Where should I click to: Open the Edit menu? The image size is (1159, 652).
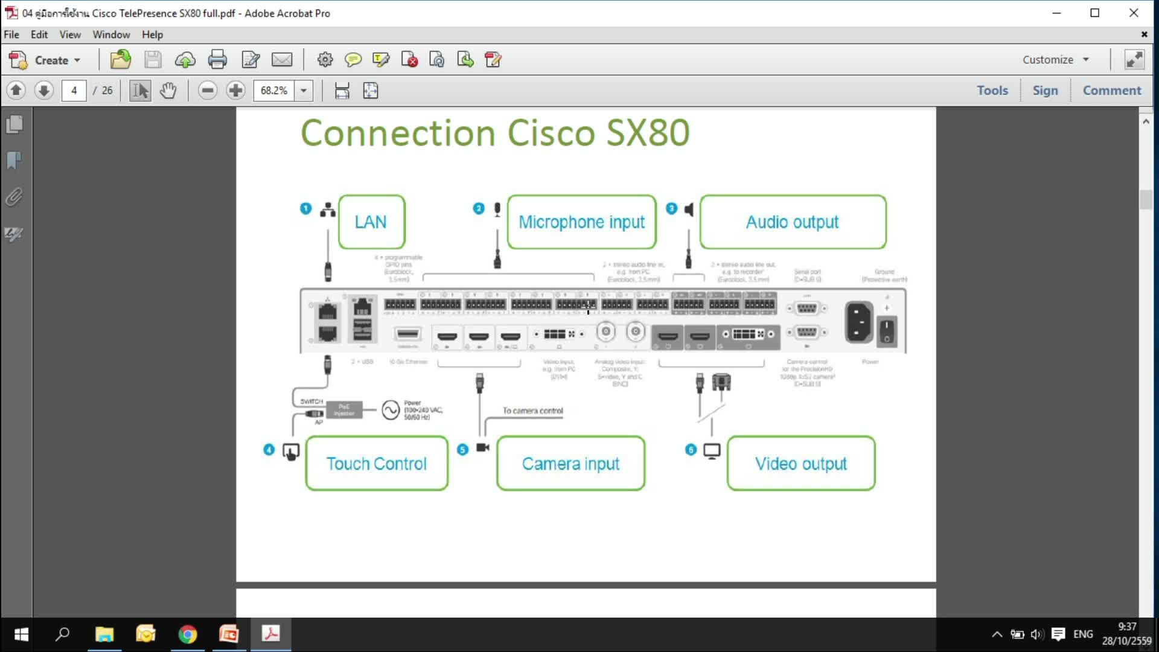click(39, 34)
